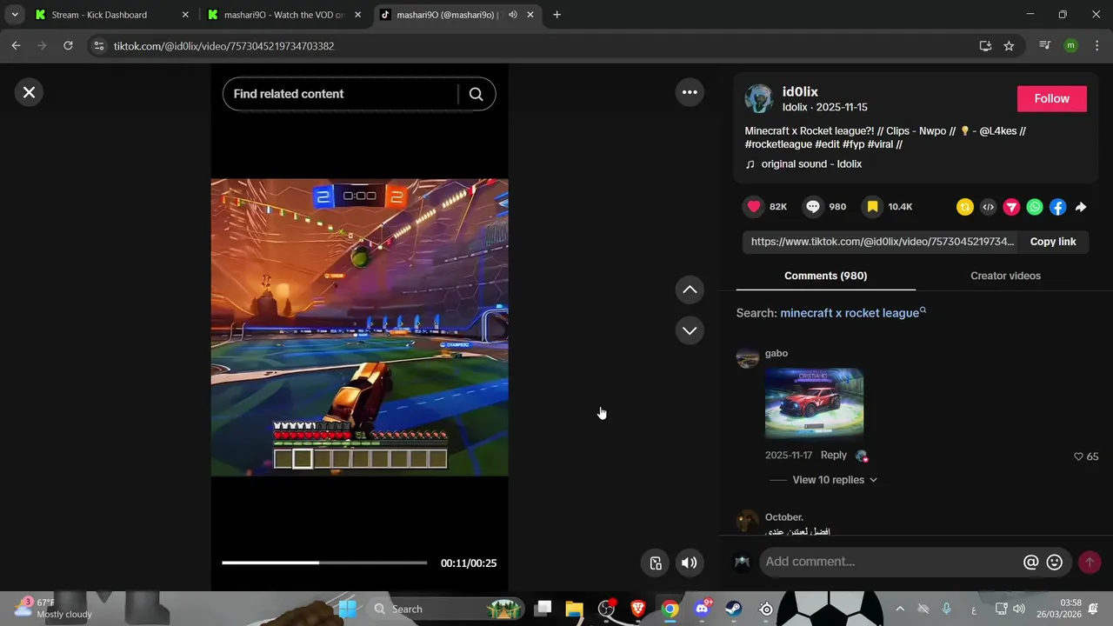This screenshot has width=1113, height=626.
Task: Seek on the video progress bar
Action: (x=324, y=563)
